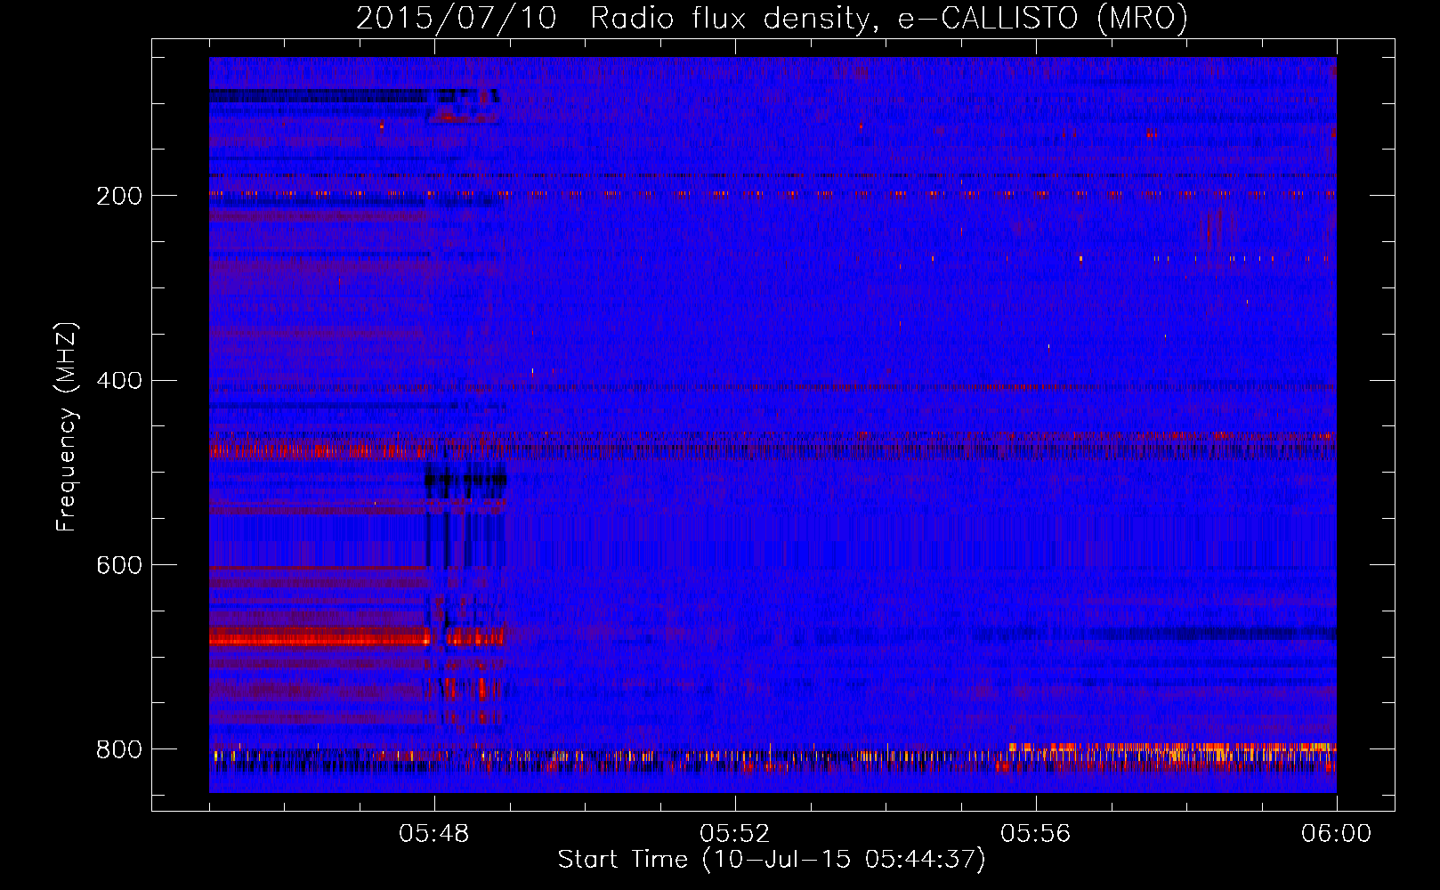Click the 05:48 time tick label
Image resolution: width=1440 pixels, height=890 pixels.
pos(434,834)
